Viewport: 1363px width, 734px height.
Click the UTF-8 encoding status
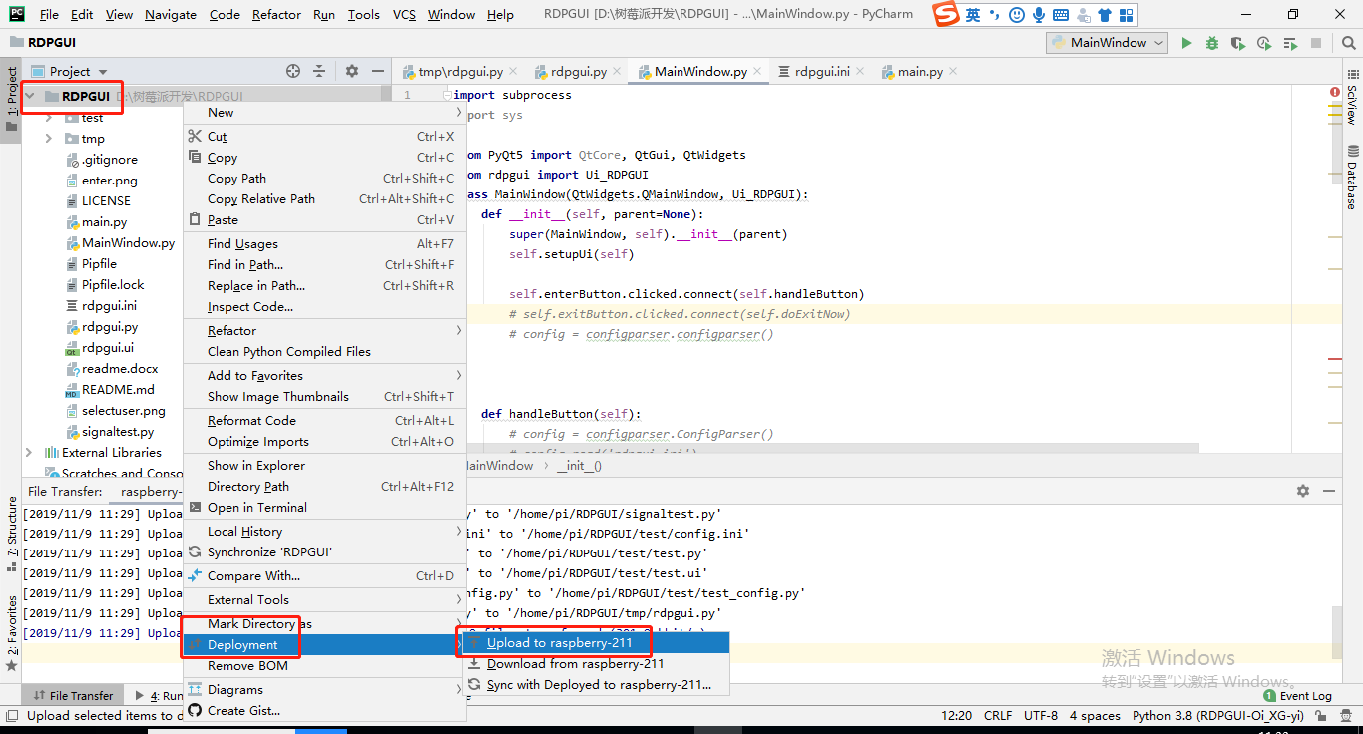tap(1040, 716)
